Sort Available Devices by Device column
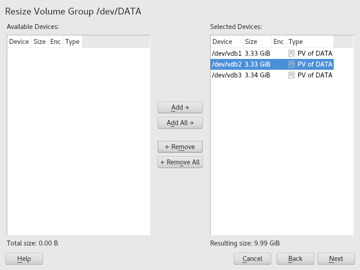The width and height of the screenshot is (360, 270). 19,42
